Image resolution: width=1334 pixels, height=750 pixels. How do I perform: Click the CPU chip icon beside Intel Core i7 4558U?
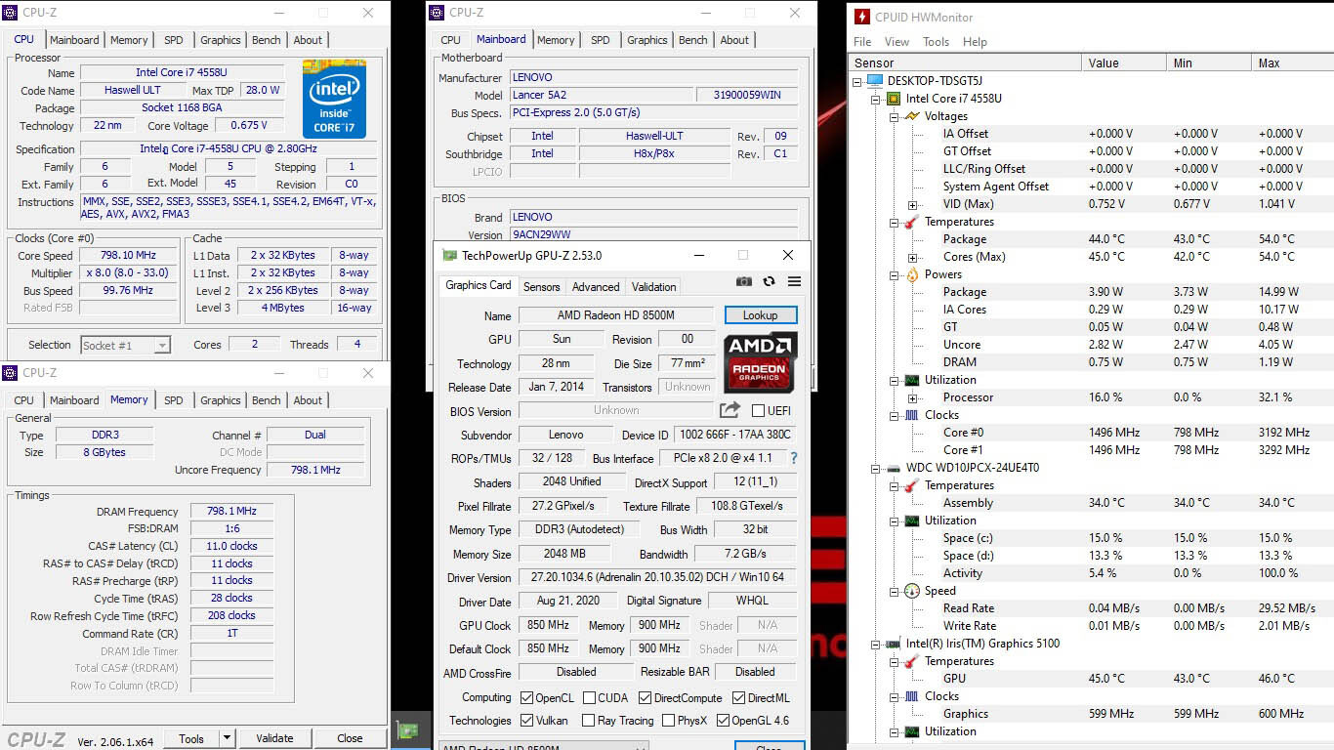[x=894, y=99]
